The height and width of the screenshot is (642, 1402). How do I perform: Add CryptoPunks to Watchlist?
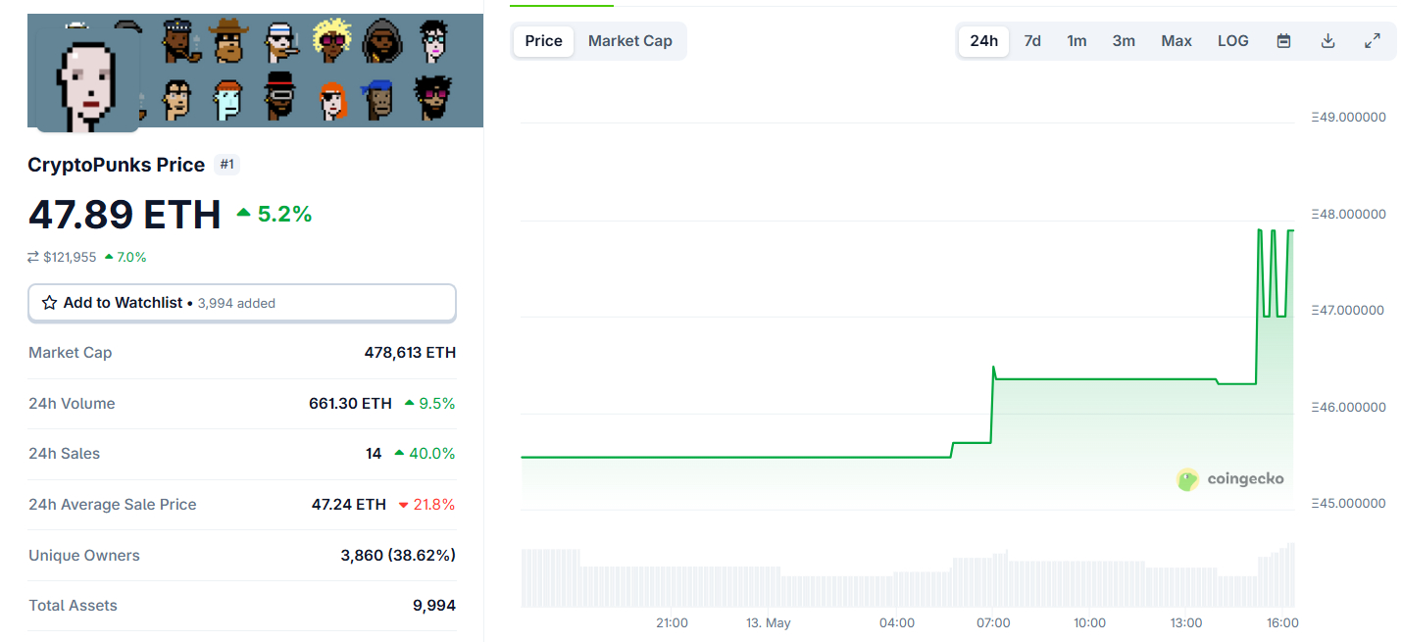point(241,304)
